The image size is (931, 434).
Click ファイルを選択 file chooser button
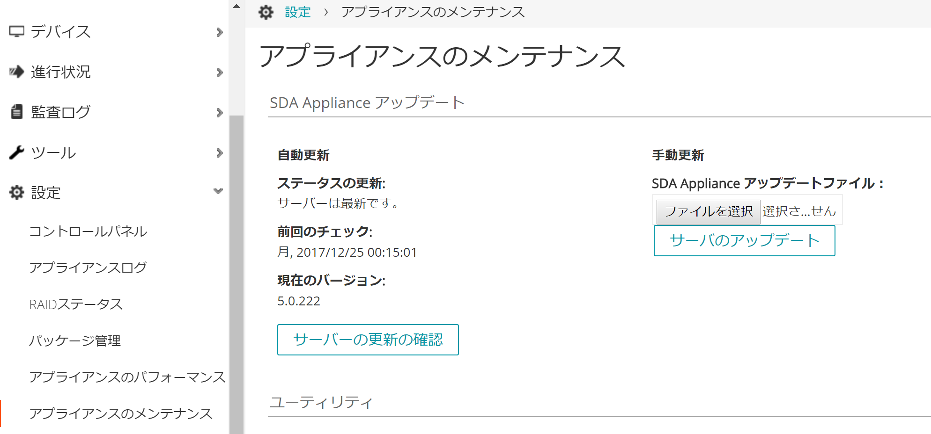click(x=708, y=211)
